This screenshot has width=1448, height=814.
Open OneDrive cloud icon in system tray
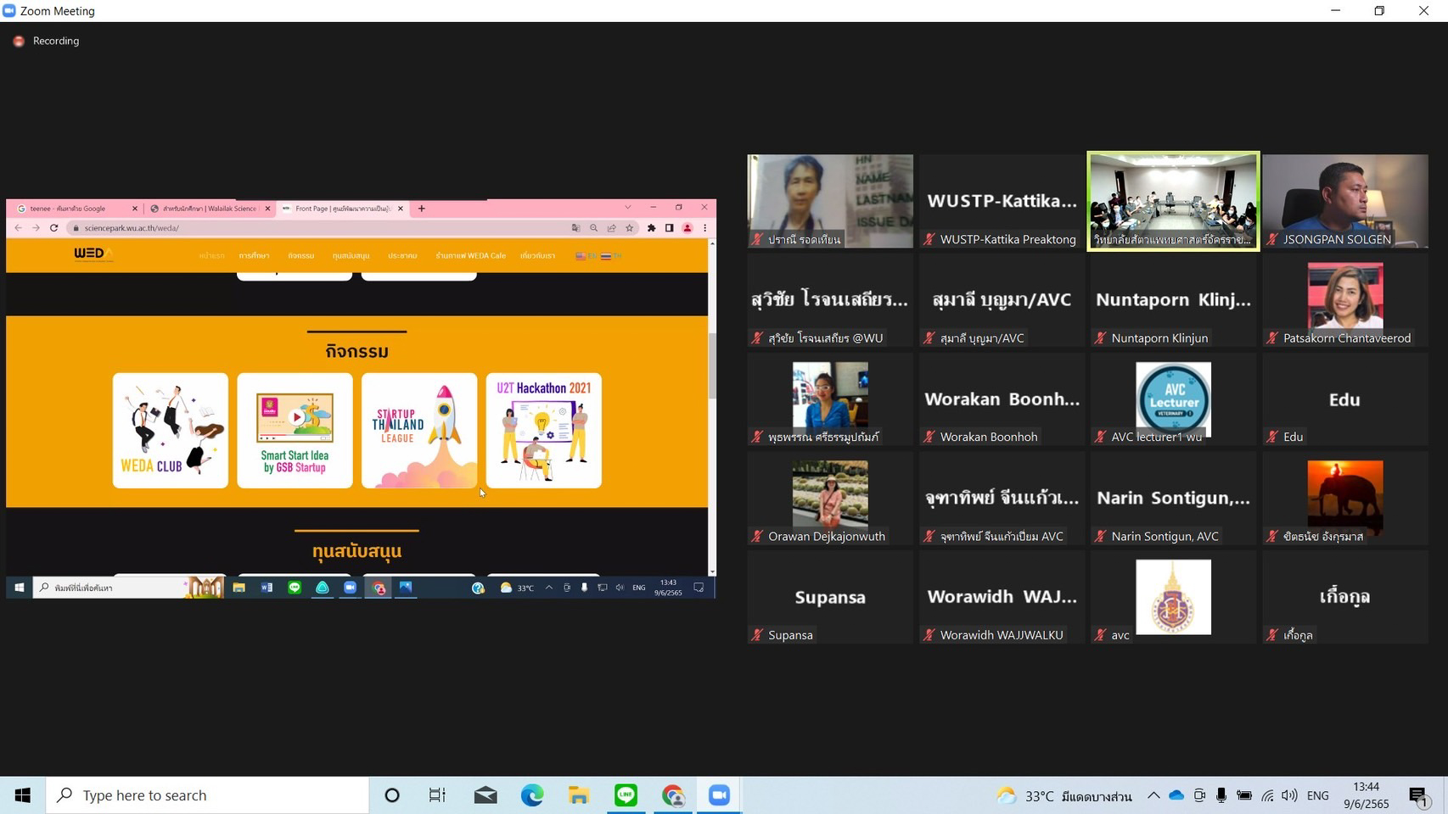coord(1176,795)
